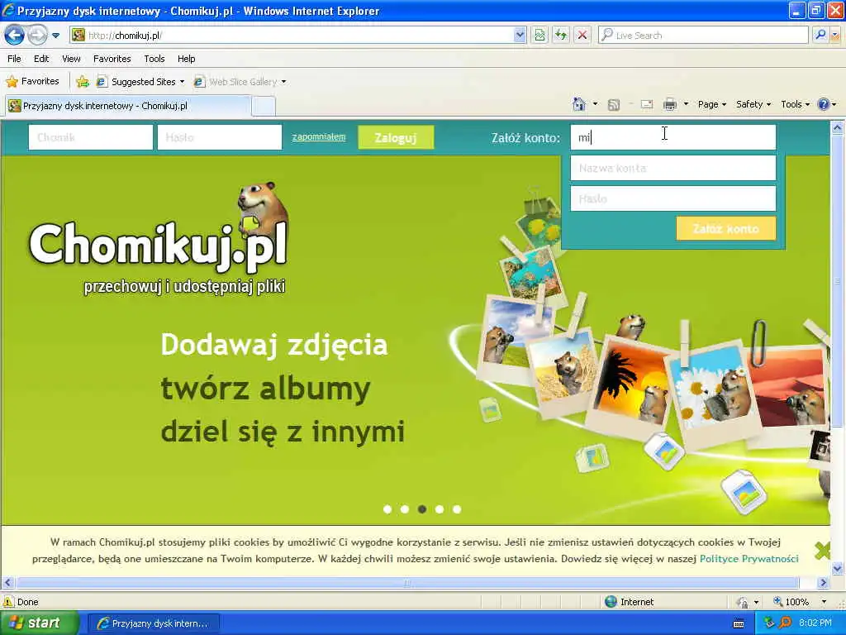The image size is (846, 635).
Task: Stop page loading with the red X
Action: pos(582,36)
